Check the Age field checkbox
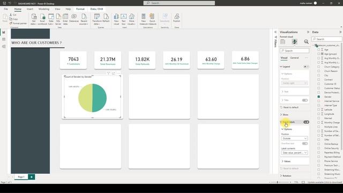The height and width of the screenshot is (193, 343). [x=319, y=50]
